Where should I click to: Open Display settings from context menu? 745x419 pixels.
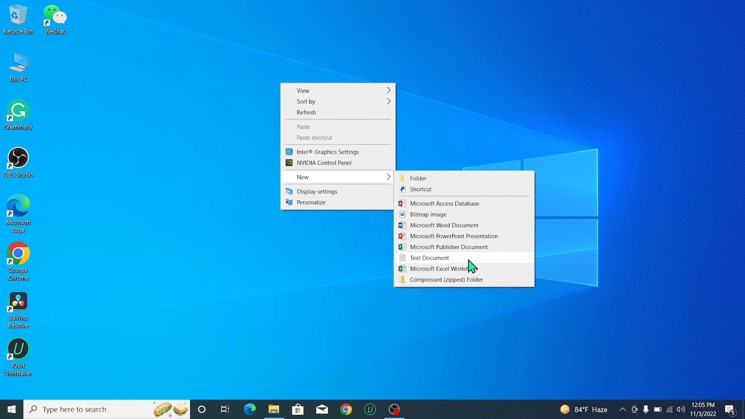click(x=338, y=191)
